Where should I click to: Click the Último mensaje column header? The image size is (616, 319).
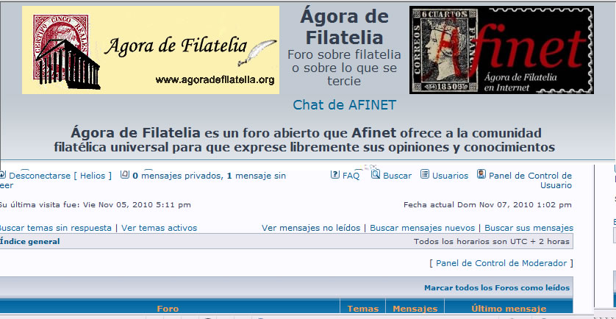tap(509, 309)
